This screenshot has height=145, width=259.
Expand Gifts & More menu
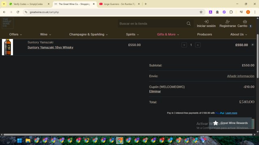pyautogui.click(x=168, y=34)
